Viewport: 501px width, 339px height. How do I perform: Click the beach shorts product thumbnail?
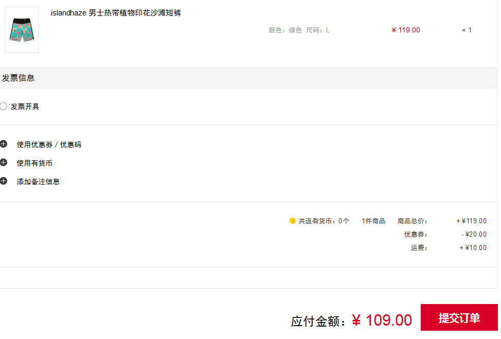click(x=22, y=30)
